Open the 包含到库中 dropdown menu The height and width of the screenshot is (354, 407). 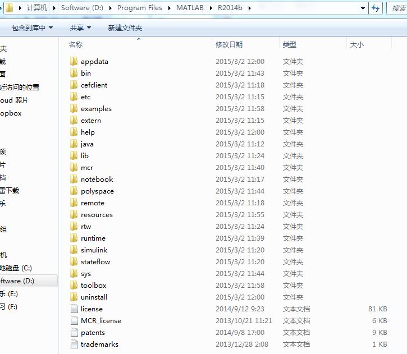coord(32,27)
